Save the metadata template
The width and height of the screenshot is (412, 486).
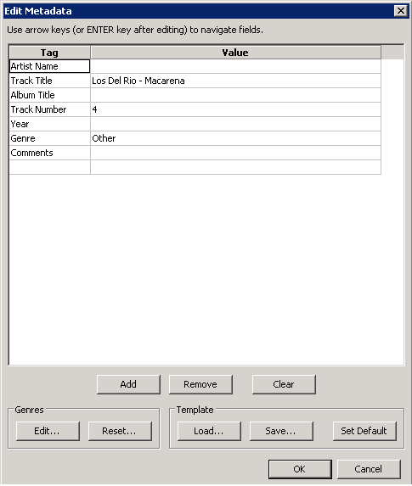[281, 431]
